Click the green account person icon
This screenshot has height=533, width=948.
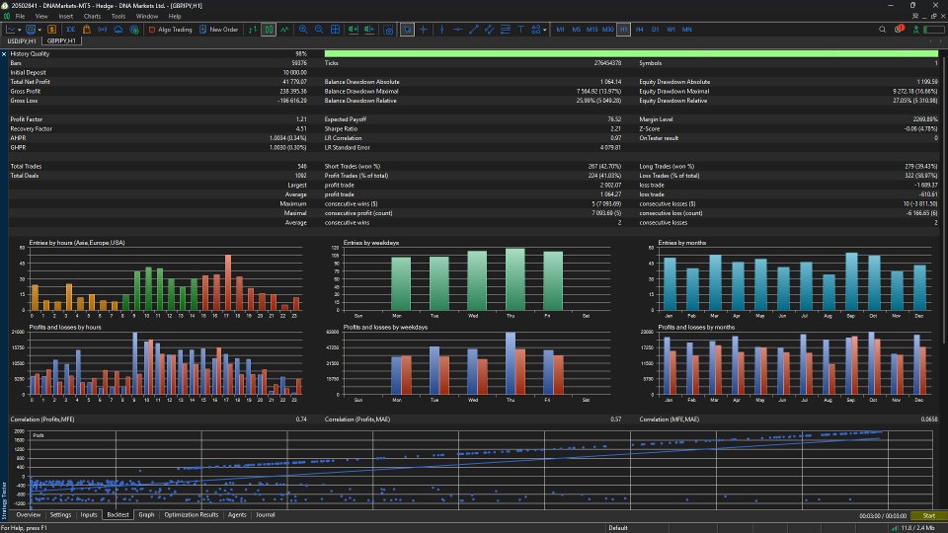coord(916,30)
